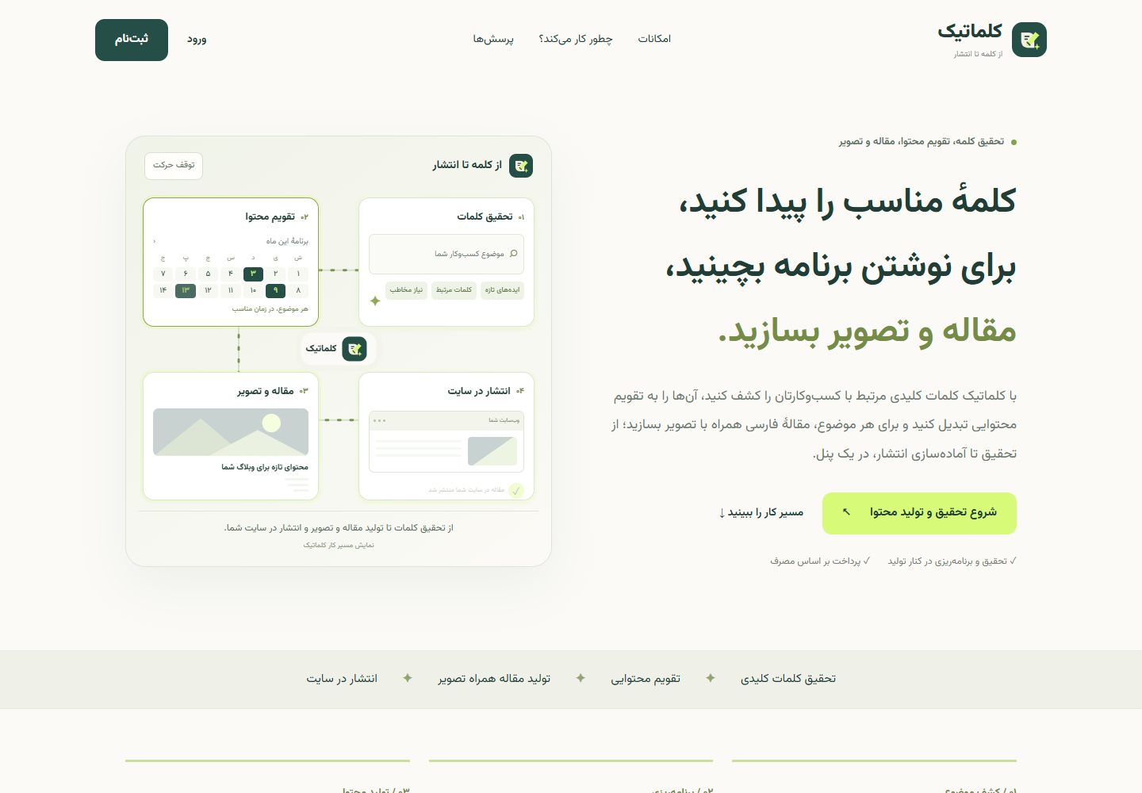Click the ورود login link
This screenshot has height=793, width=1142.
(197, 39)
